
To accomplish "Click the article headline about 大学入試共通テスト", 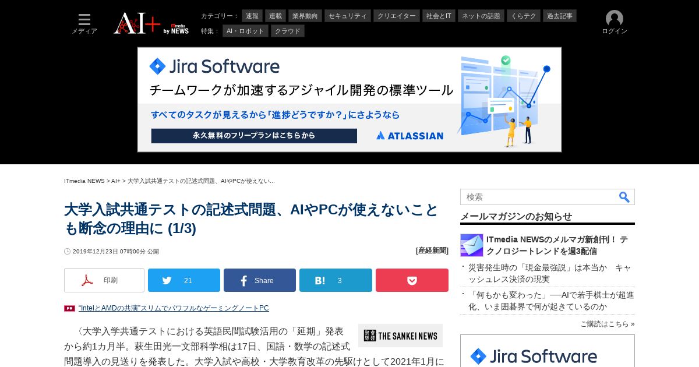I will [251, 218].
